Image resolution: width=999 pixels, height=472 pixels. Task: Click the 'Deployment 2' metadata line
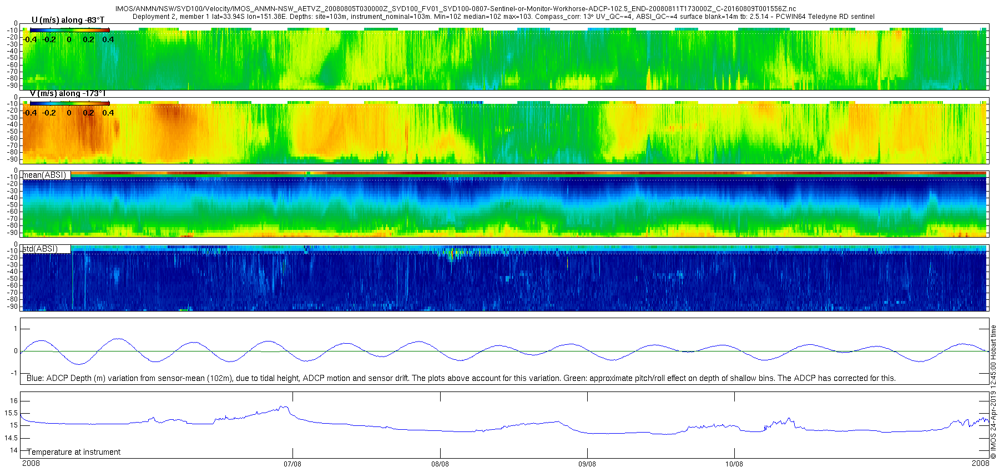point(503,17)
